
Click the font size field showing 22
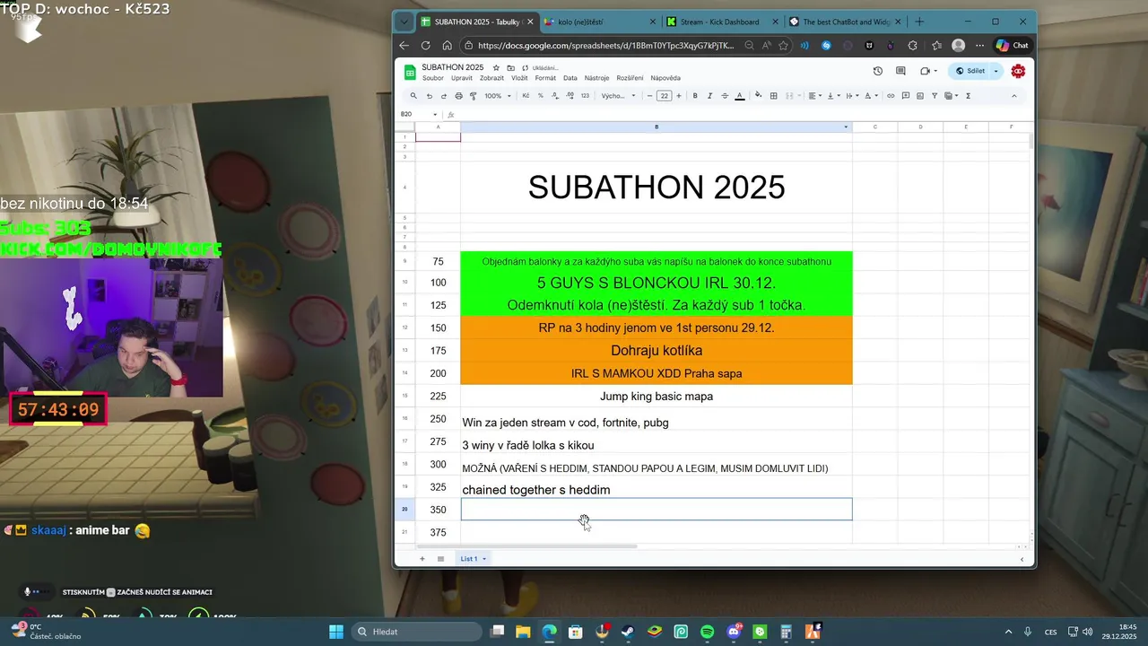(664, 96)
